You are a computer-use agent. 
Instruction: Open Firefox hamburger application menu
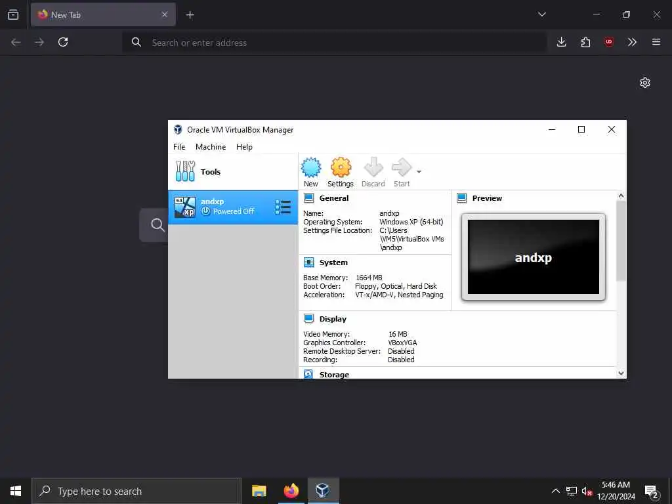pyautogui.click(x=656, y=42)
